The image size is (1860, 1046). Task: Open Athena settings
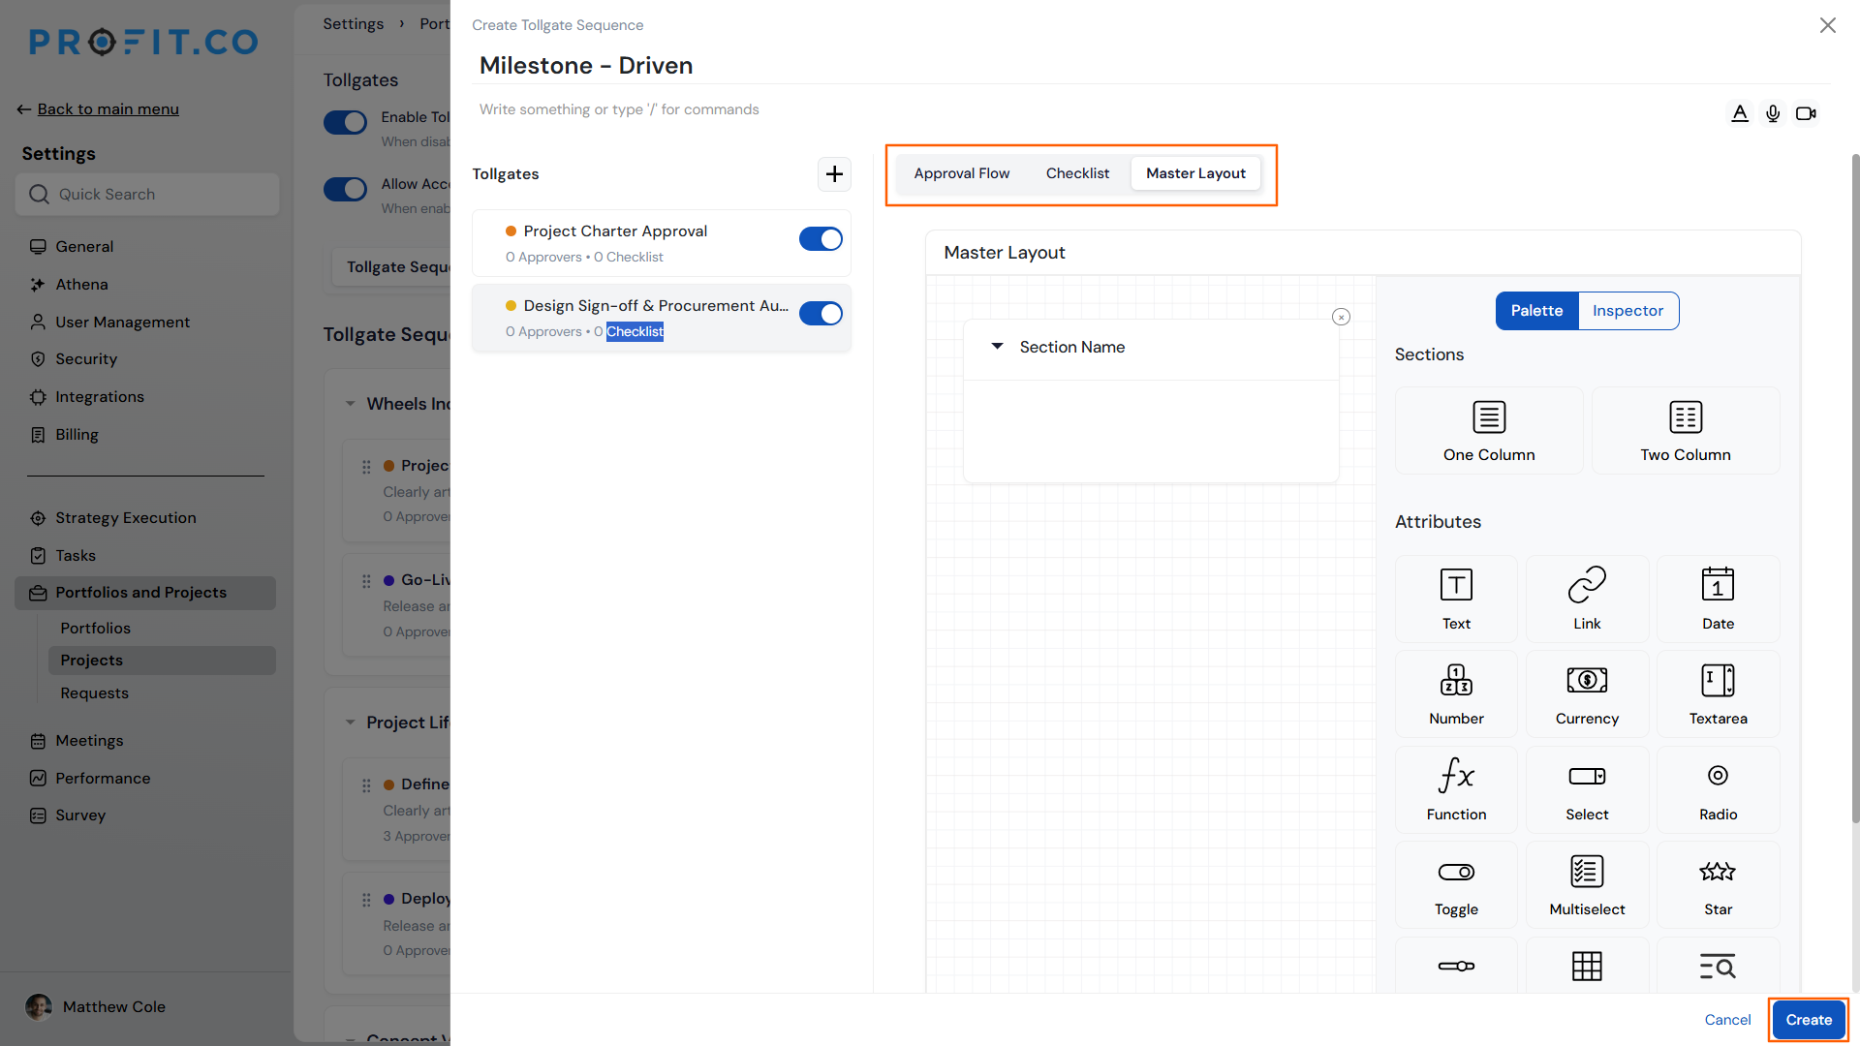tap(81, 285)
